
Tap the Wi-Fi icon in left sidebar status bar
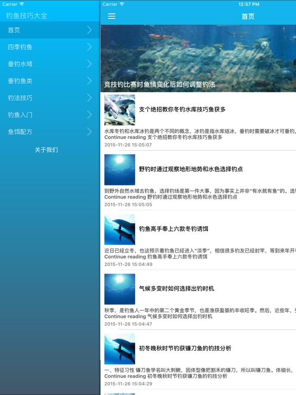click(x=22, y=4)
